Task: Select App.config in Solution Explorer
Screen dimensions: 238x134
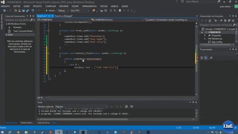Action: point(216,42)
